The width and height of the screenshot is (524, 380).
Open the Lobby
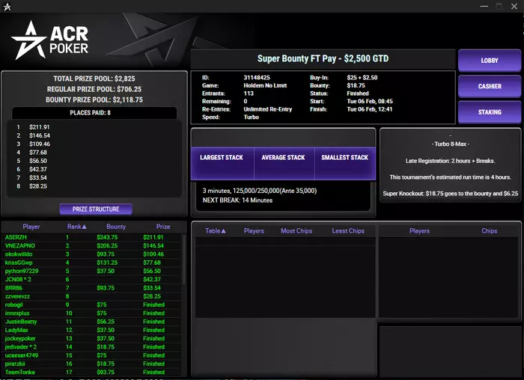point(490,61)
